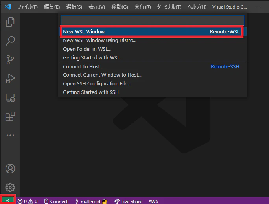Focus the command palette input field
The height and width of the screenshot is (204, 269).
tap(153, 20)
